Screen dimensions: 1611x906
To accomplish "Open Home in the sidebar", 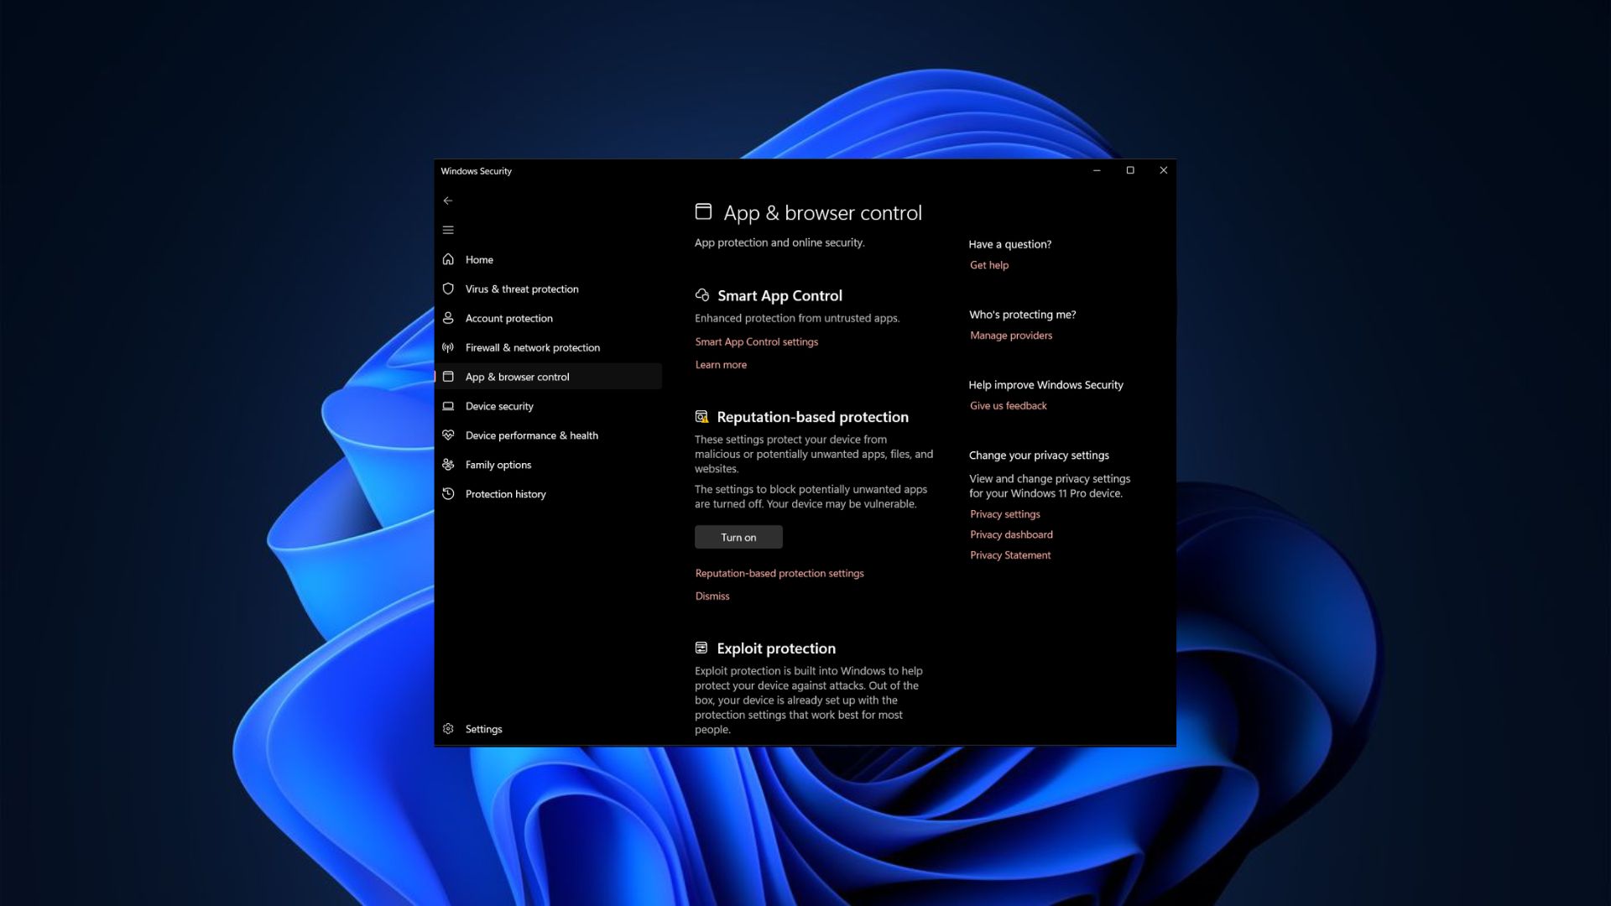I will click(x=549, y=259).
